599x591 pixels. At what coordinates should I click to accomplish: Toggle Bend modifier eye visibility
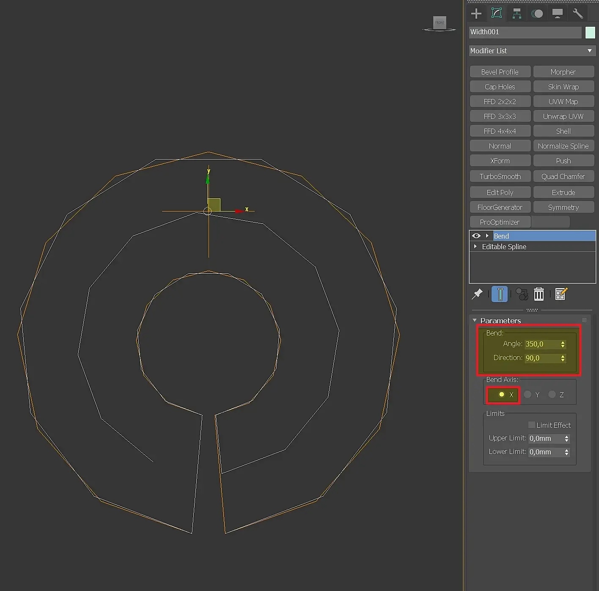point(476,236)
